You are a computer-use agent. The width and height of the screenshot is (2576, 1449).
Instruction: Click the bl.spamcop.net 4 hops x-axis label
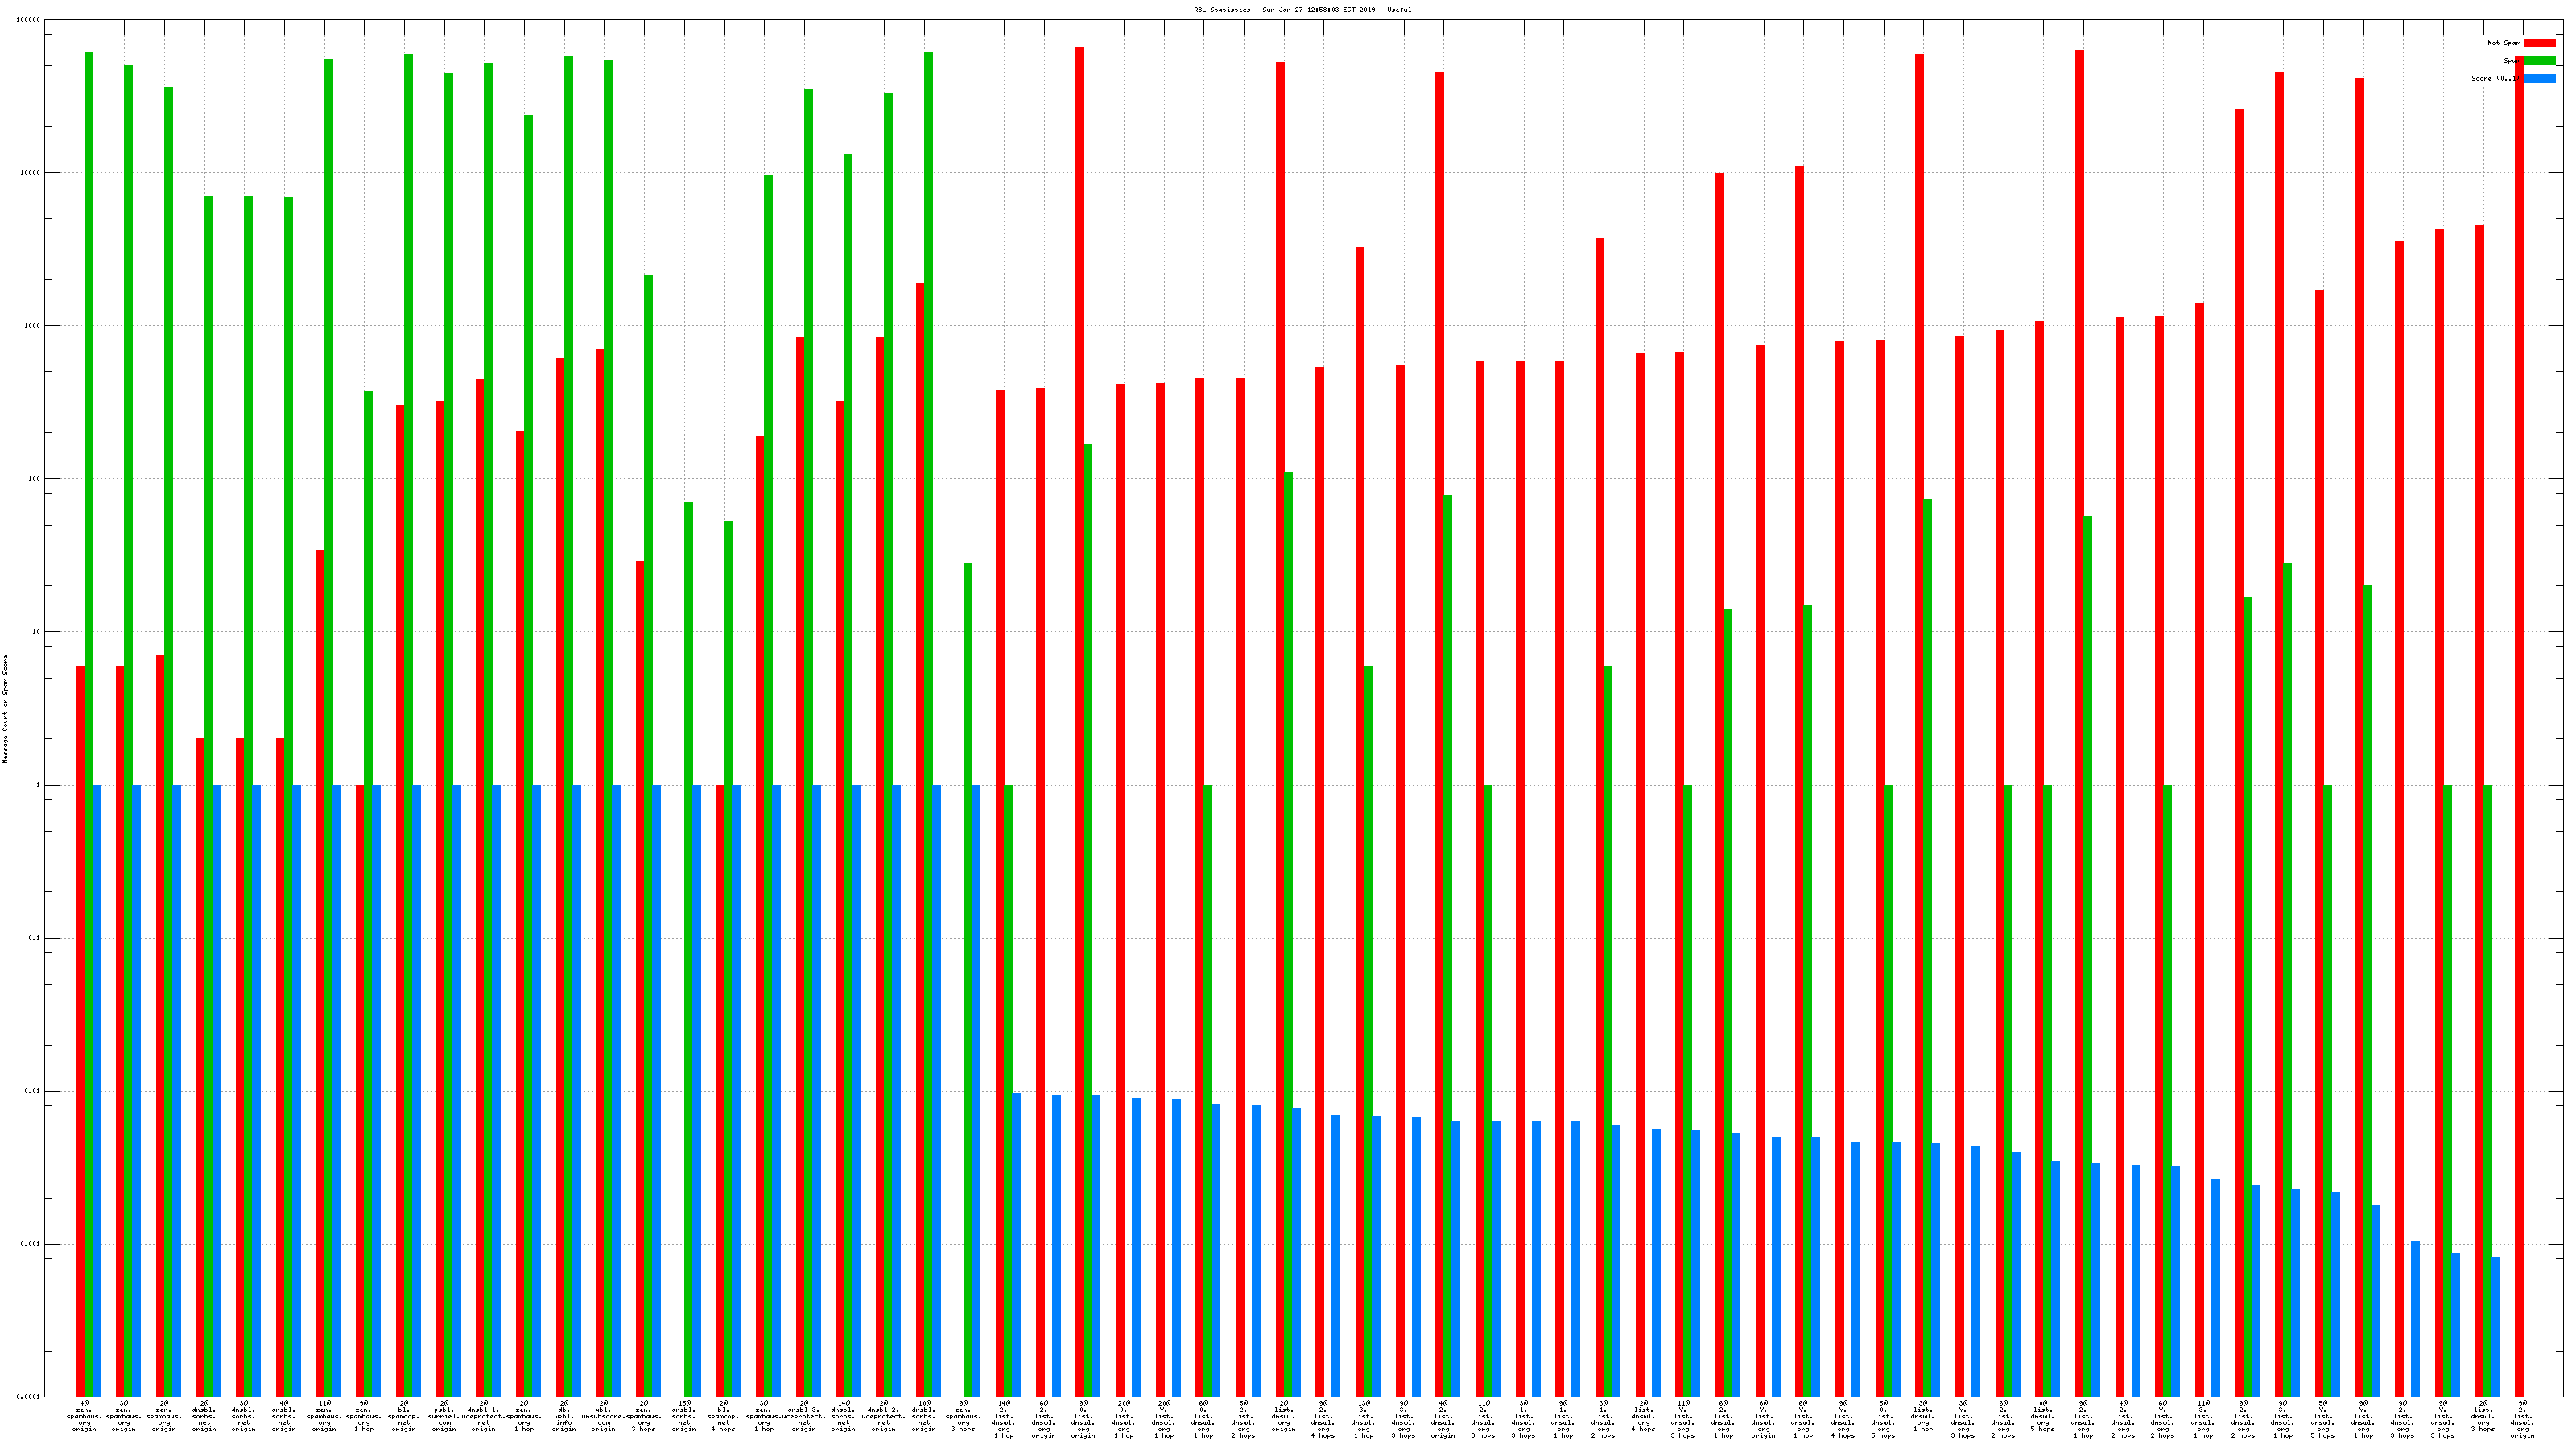click(x=724, y=1416)
